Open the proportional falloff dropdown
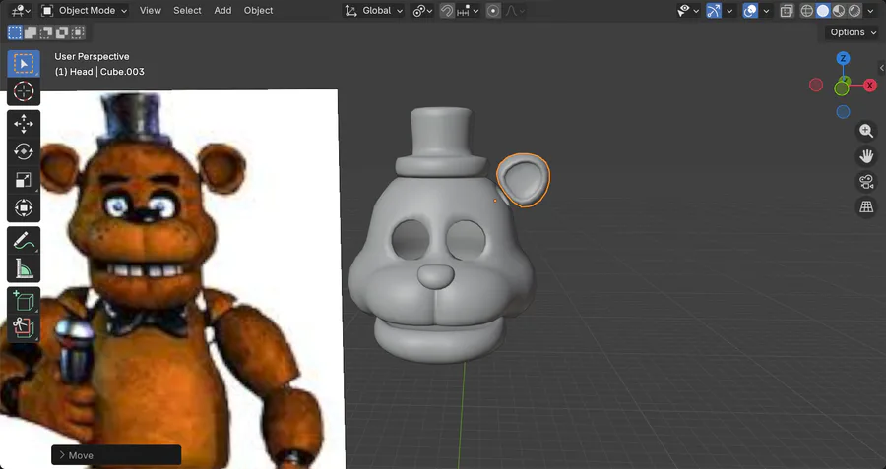The height and width of the screenshot is (469, 886). coord(515,10)
